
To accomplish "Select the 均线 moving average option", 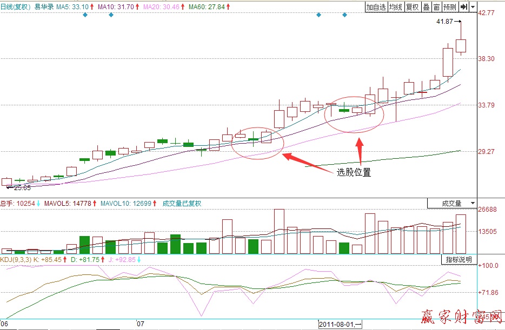I will pyautogui.click(x=396, y=7).
